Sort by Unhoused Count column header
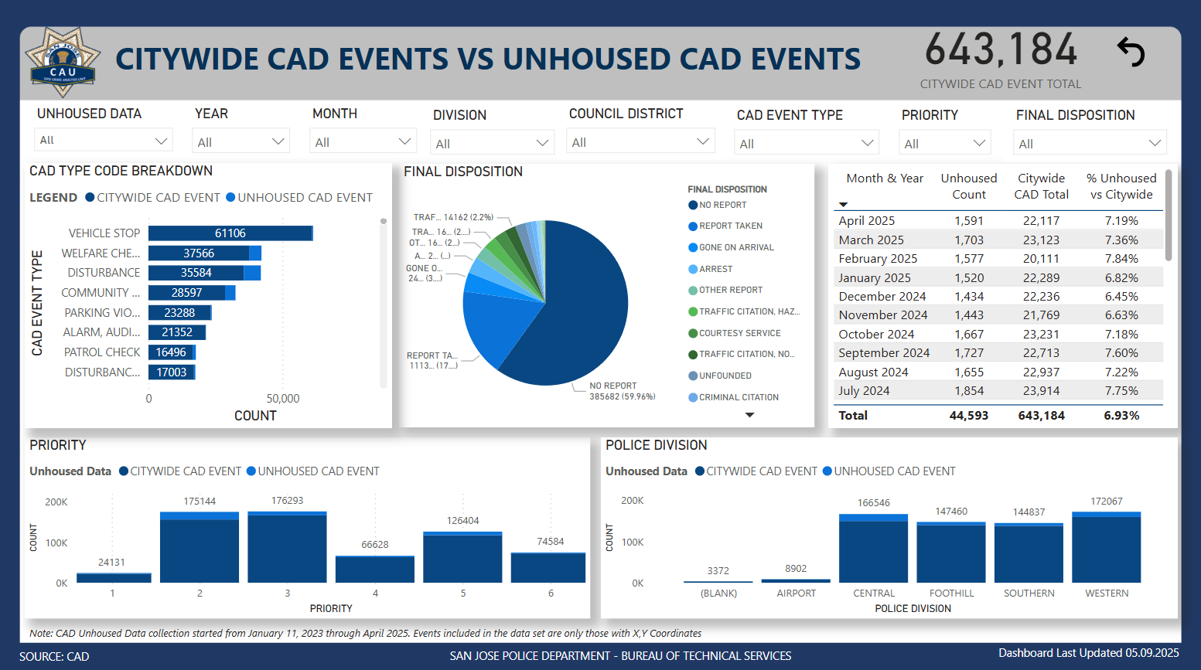The width and height of the screenshot is (1201, 670). click(x=968, y=186)
